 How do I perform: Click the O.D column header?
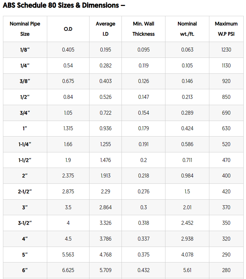(68, 29)
